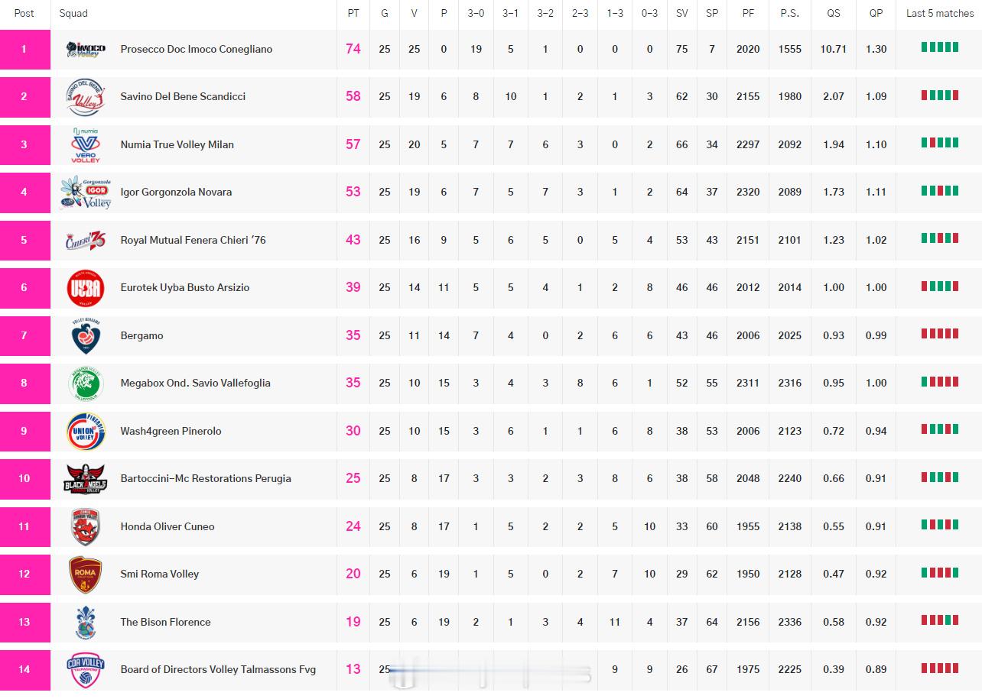Click the Chieri '76 team logo

(x=86, y=240)
